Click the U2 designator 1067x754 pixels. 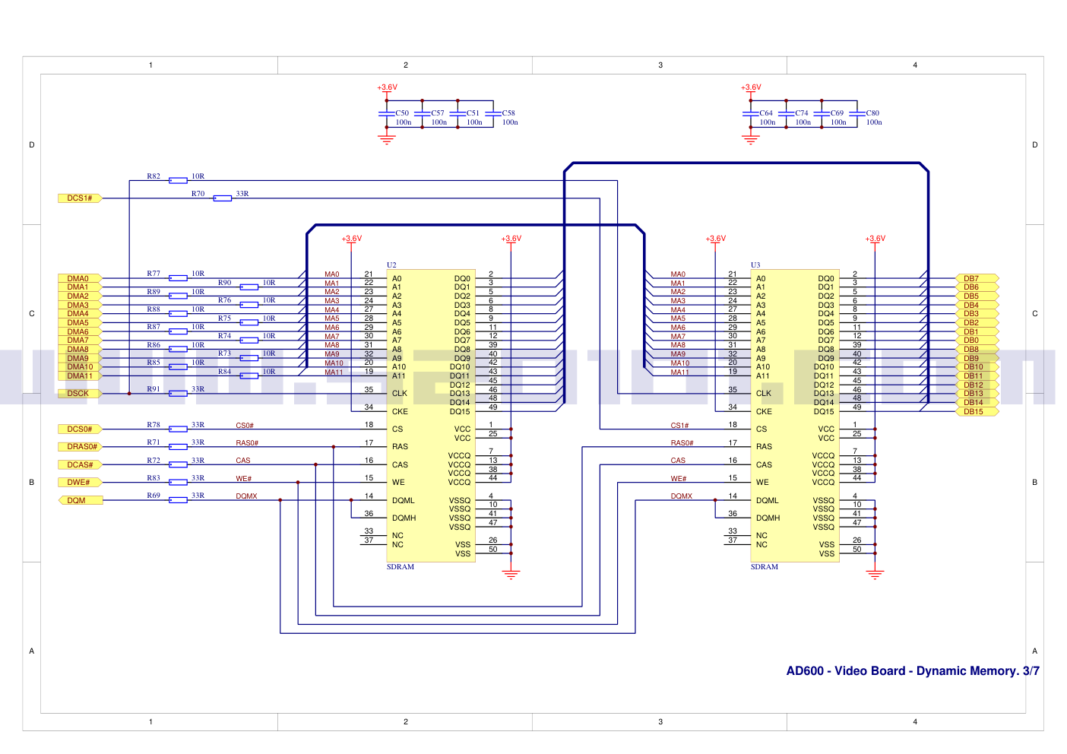[391, 265]
